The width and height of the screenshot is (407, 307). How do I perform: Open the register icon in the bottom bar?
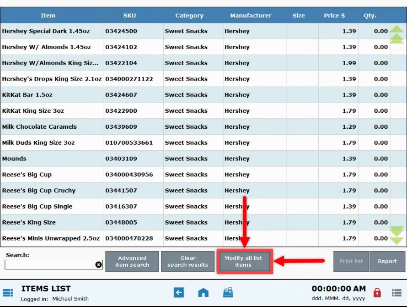point(228,292)
